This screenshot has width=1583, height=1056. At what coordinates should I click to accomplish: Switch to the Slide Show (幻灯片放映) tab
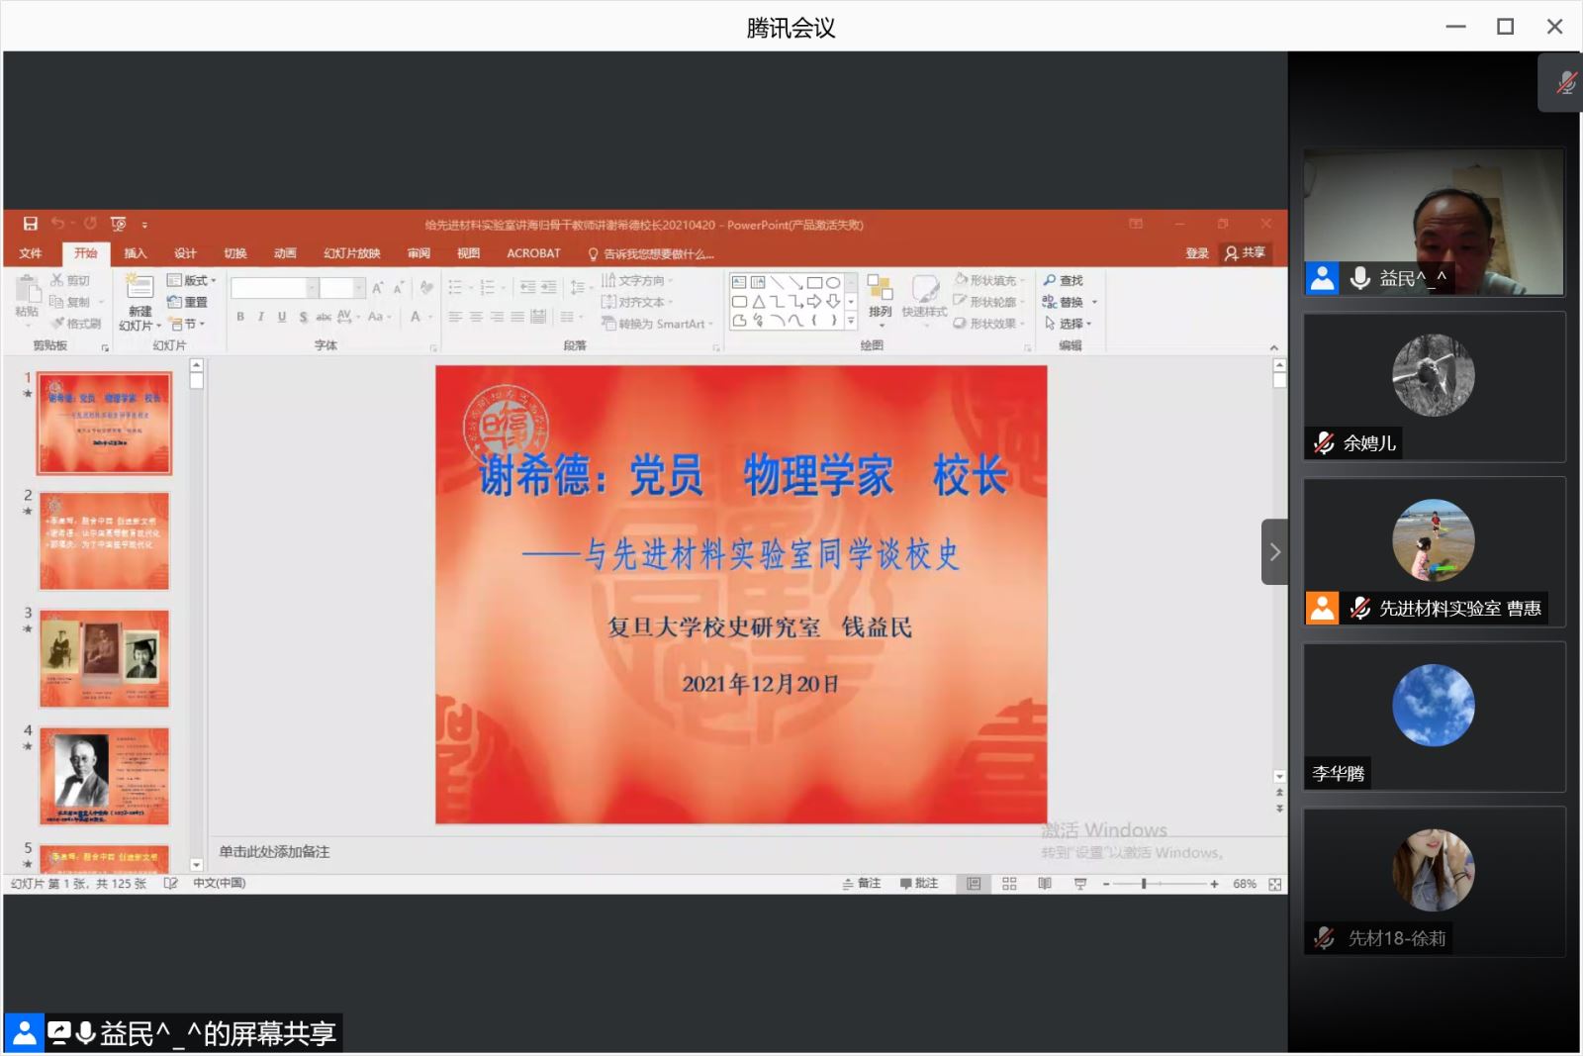pyautogui.click(x=351, y=253)
